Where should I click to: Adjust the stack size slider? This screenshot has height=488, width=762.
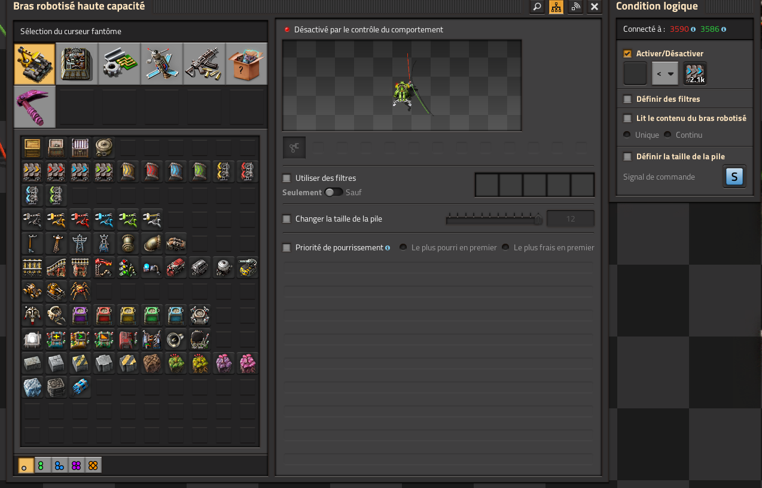(494, 219)
